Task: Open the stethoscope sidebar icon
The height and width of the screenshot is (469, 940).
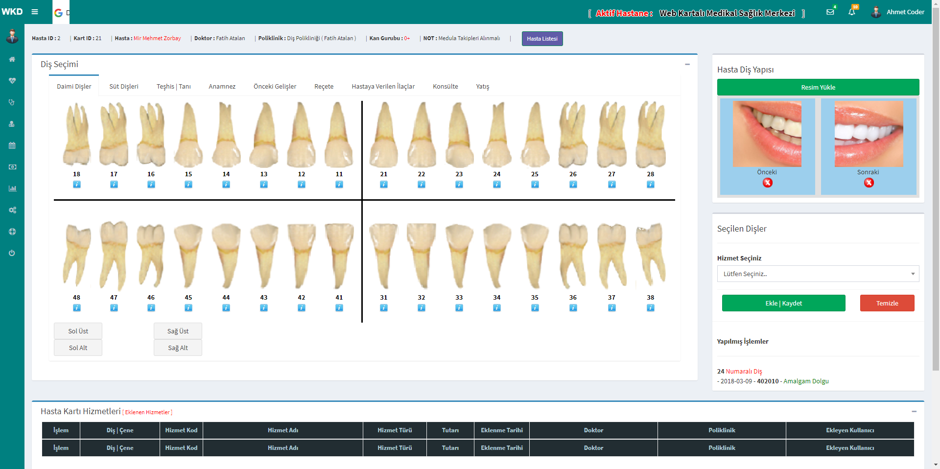Action: click(12, 102)
